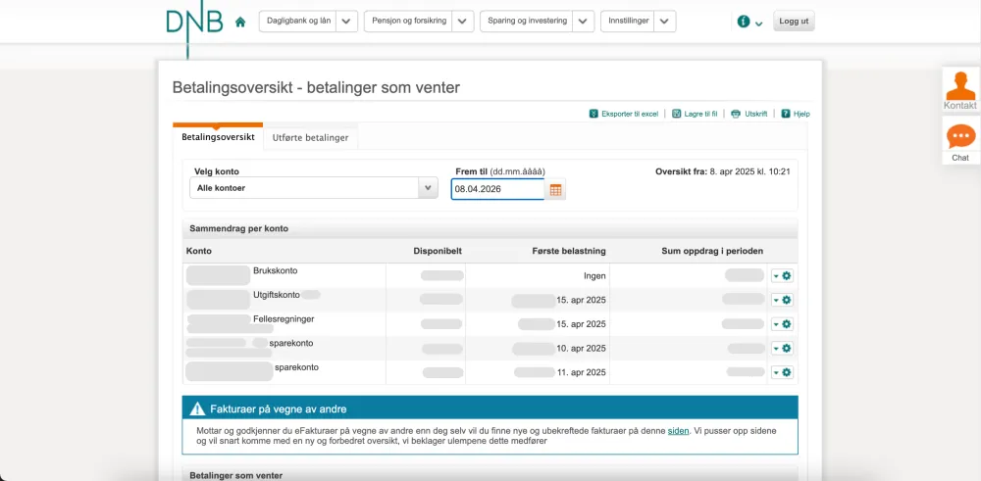Click the green info icon in header
The width and height of the screenshot is (981, 481).
[744, 22]
